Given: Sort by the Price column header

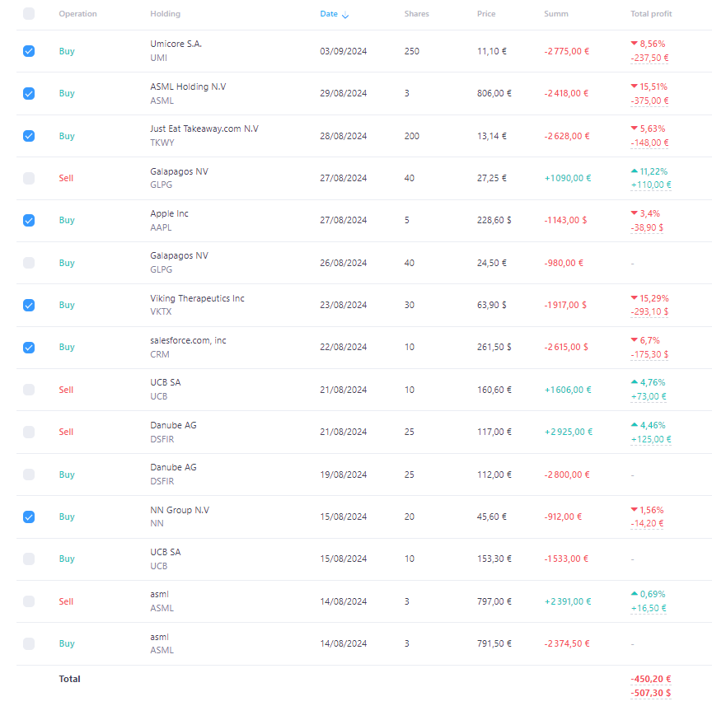Looking at the screenshot, I should [486, 14].
